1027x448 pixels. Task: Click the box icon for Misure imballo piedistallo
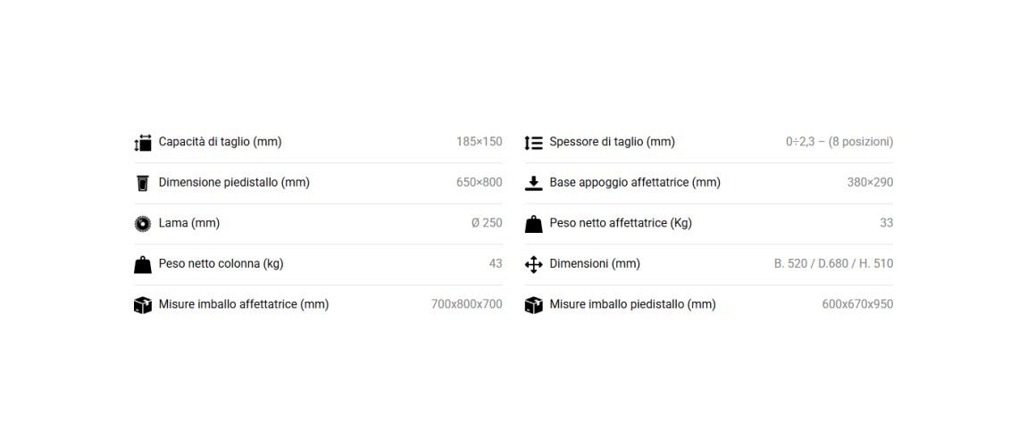pos(534,305)
